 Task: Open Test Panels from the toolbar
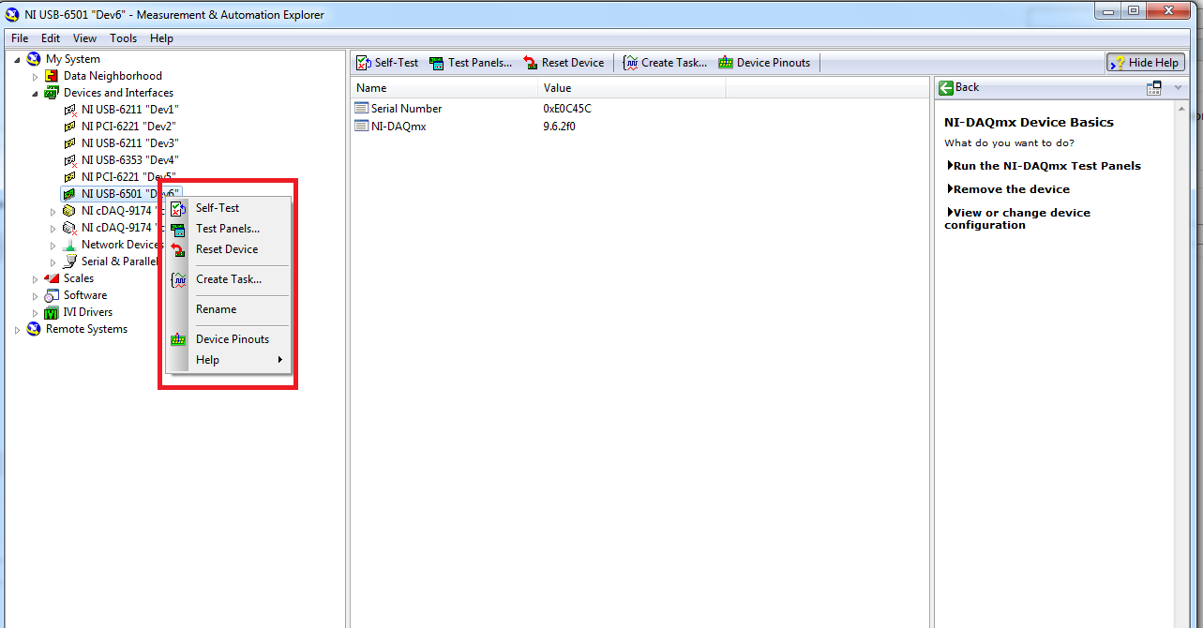click(x=471, y=63)
